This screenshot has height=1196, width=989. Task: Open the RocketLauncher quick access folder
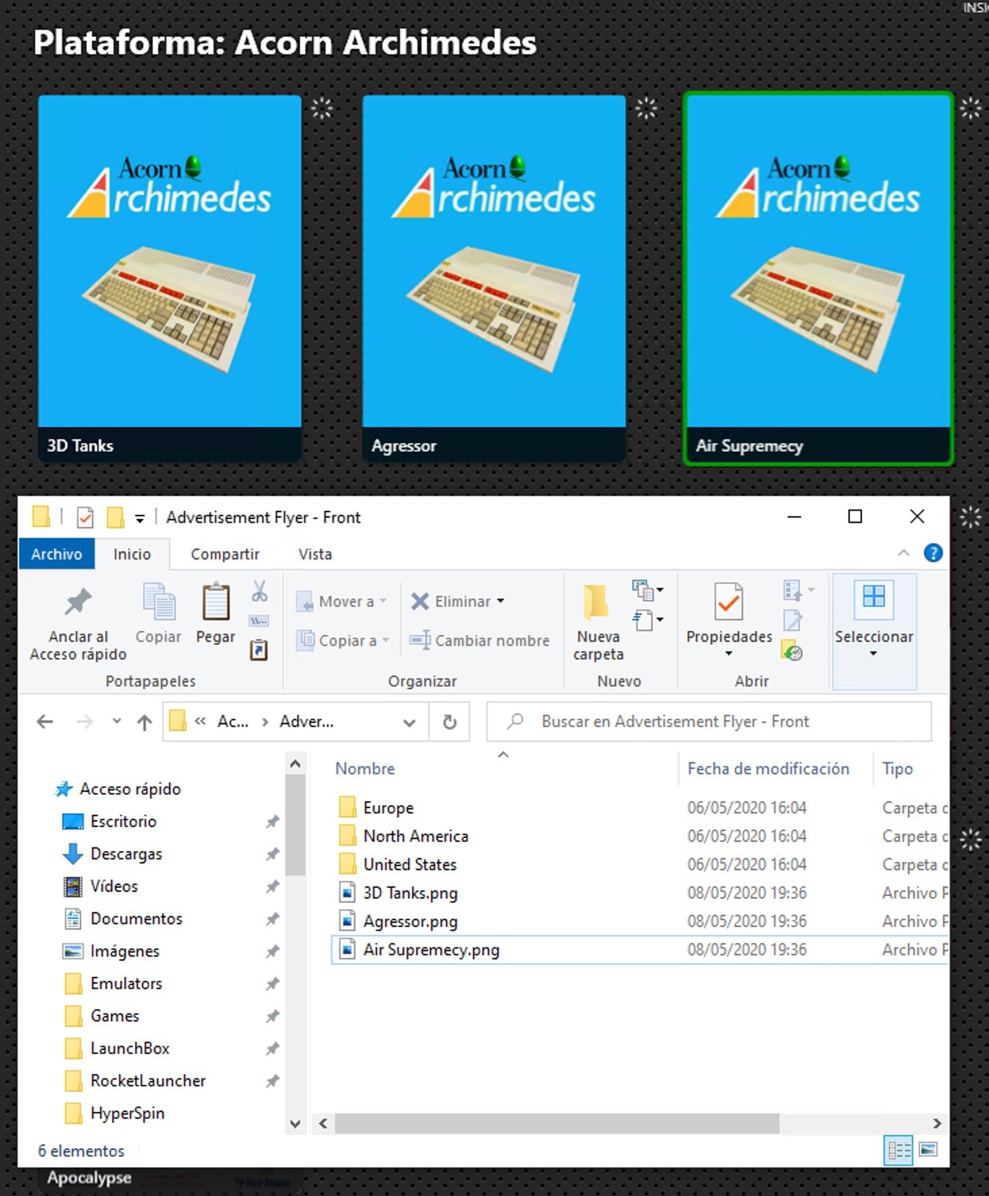pos(148,1080)
